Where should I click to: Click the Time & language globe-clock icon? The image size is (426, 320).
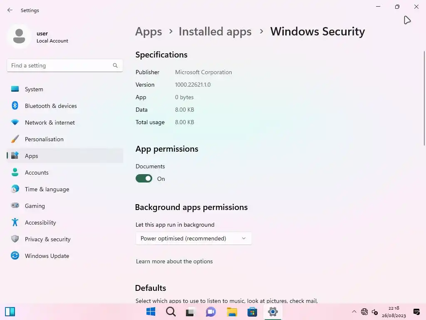point(15,189)
